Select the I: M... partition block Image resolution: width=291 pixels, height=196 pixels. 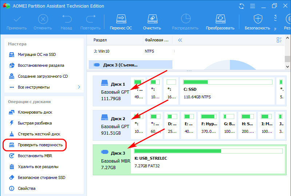tap(266, 125)
